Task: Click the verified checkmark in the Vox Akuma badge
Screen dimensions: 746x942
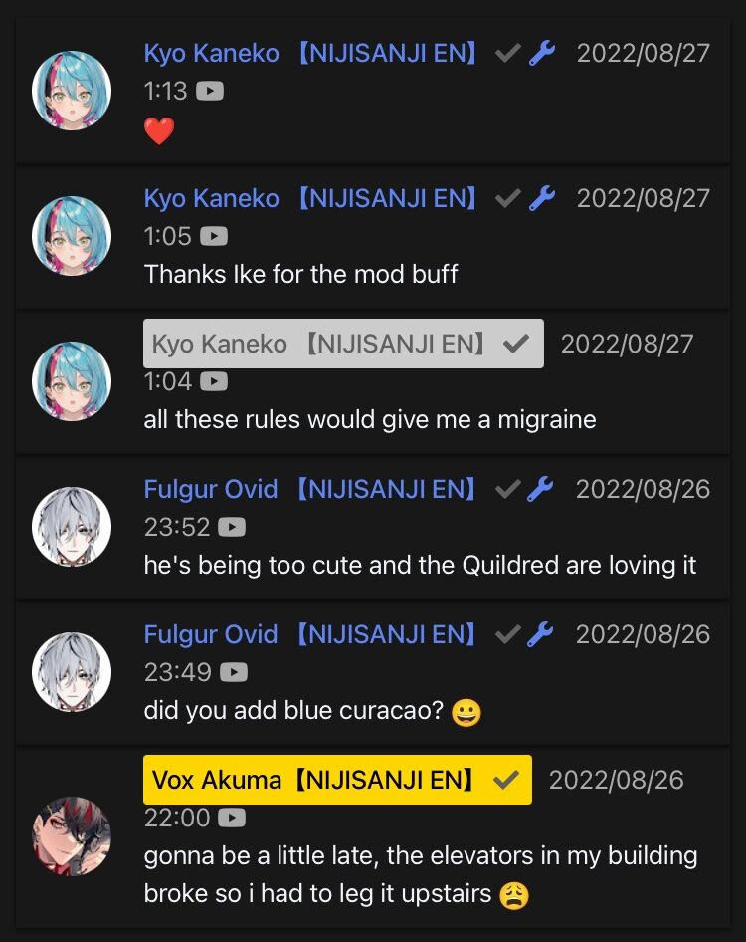Action: point(506,780)
